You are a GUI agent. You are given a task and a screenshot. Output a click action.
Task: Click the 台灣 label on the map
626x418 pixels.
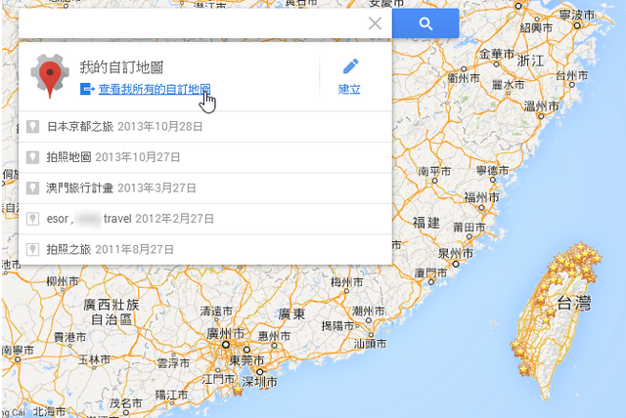click(574, 305)
